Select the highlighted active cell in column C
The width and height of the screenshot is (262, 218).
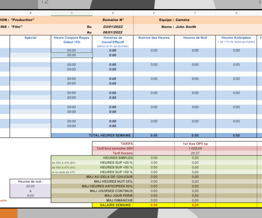pos(72,55)
